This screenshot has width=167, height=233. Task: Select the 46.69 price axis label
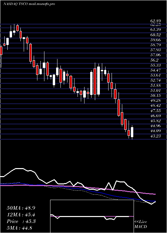click(156, 116)
